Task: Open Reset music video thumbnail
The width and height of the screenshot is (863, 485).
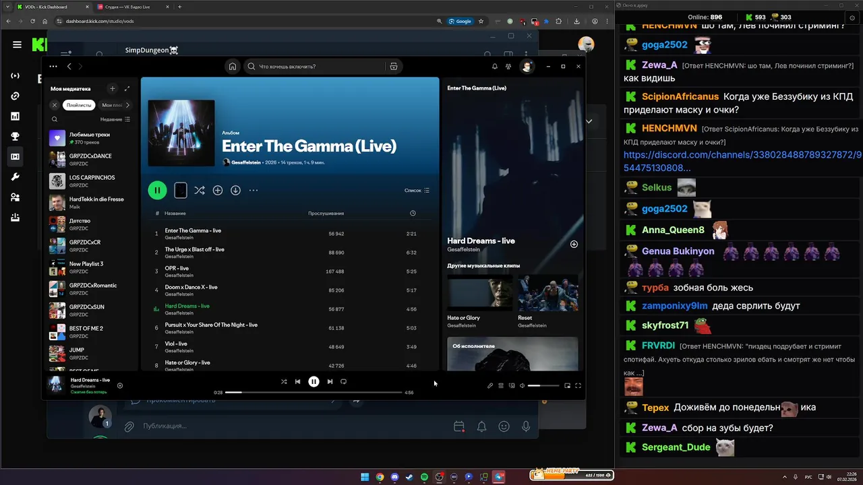Action: [548, 292]
